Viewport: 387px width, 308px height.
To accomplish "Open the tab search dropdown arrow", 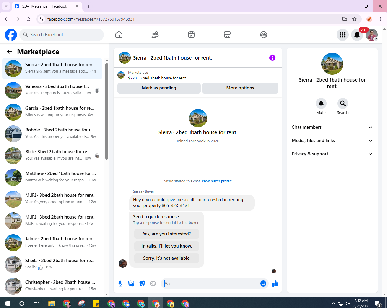I will point(6,6).
